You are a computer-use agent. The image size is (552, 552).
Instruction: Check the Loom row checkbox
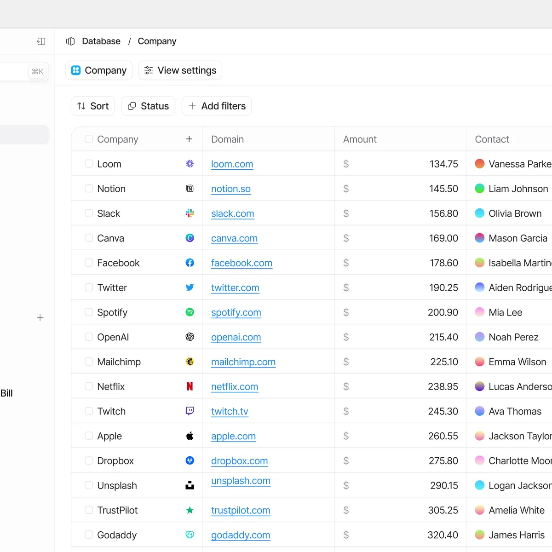pyautogui.click(x=89, y=164)
